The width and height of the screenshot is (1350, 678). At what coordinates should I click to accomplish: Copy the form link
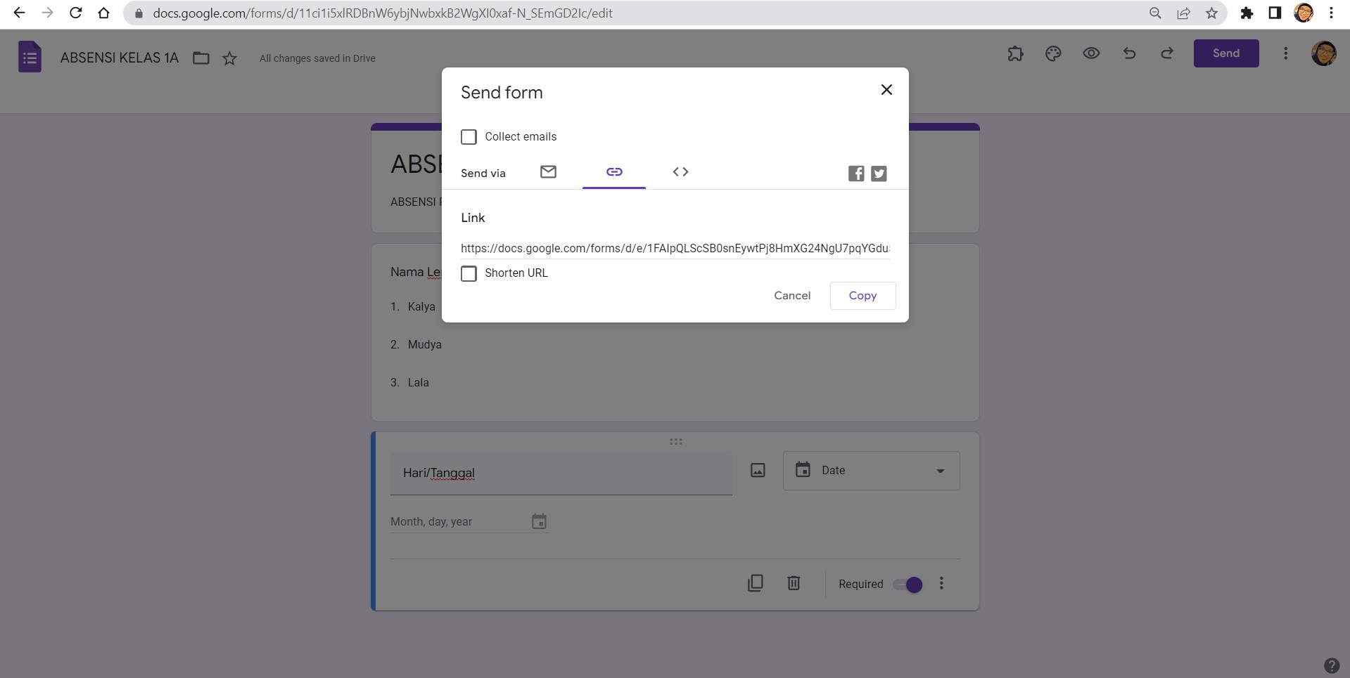[862, 296]
